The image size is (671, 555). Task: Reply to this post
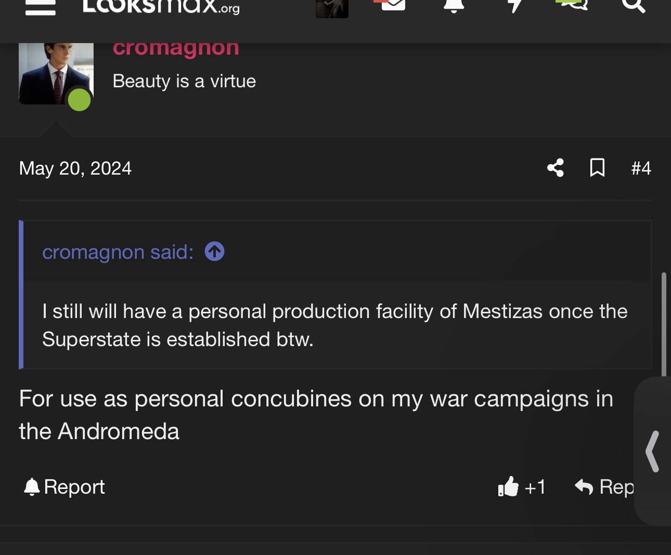point(604,487)
